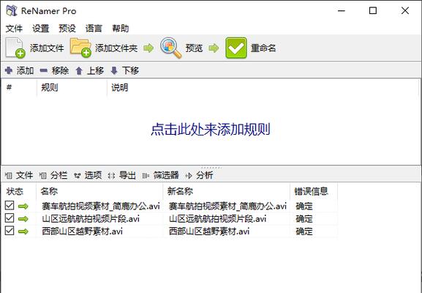
Task: Toggle the 西部山区越野素材.avi checkbox
Action: click(x=10, y=231)
